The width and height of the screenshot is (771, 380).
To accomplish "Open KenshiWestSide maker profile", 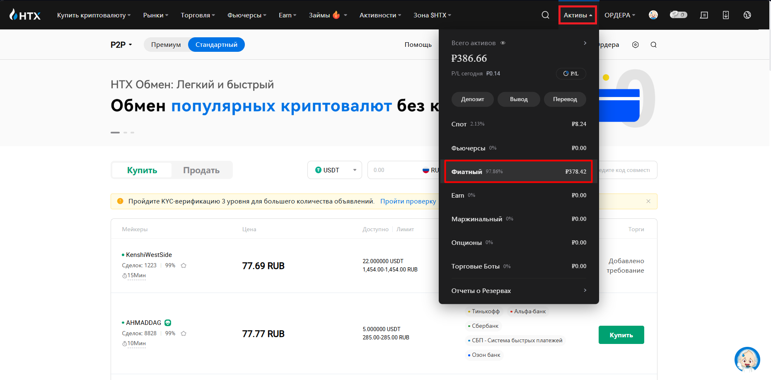I will [x=149, y=255].
